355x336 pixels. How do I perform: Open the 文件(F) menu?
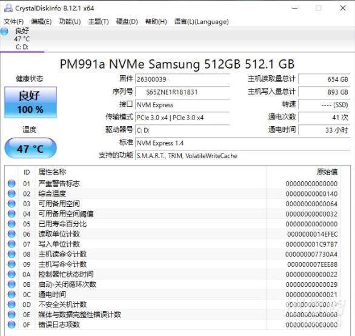click(x=13, y=22)
